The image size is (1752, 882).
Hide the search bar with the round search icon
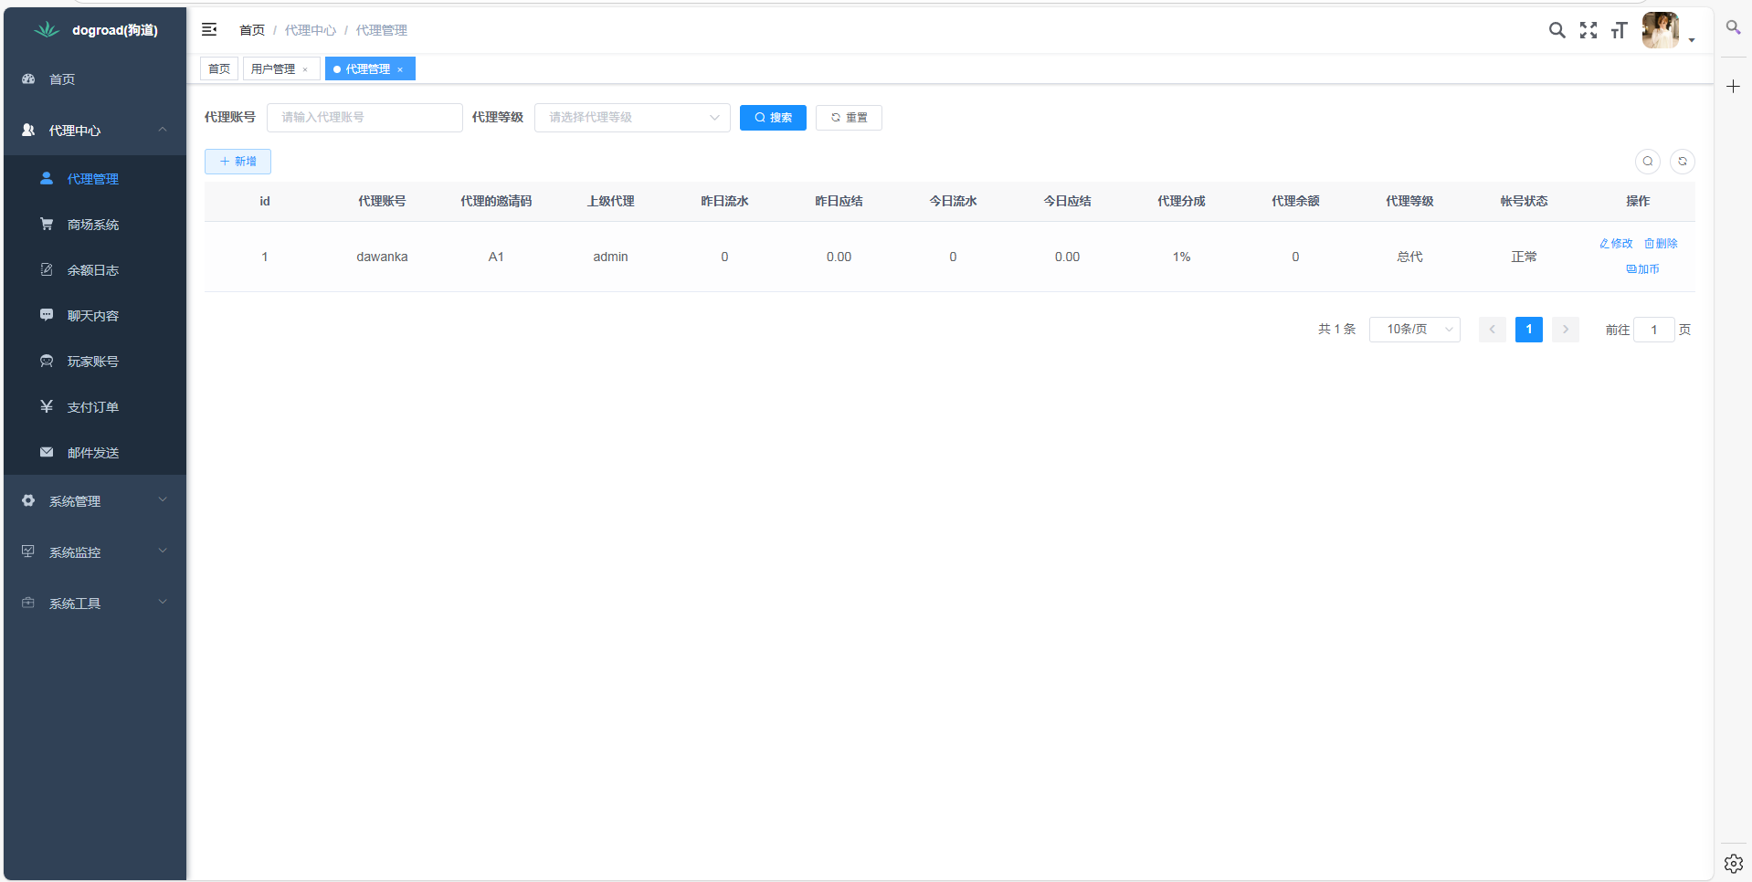[1647, 162]
